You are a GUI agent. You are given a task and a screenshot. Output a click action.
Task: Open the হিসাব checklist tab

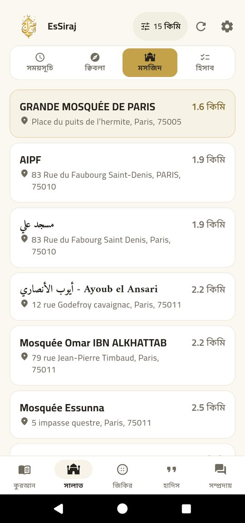click(205, 63)
